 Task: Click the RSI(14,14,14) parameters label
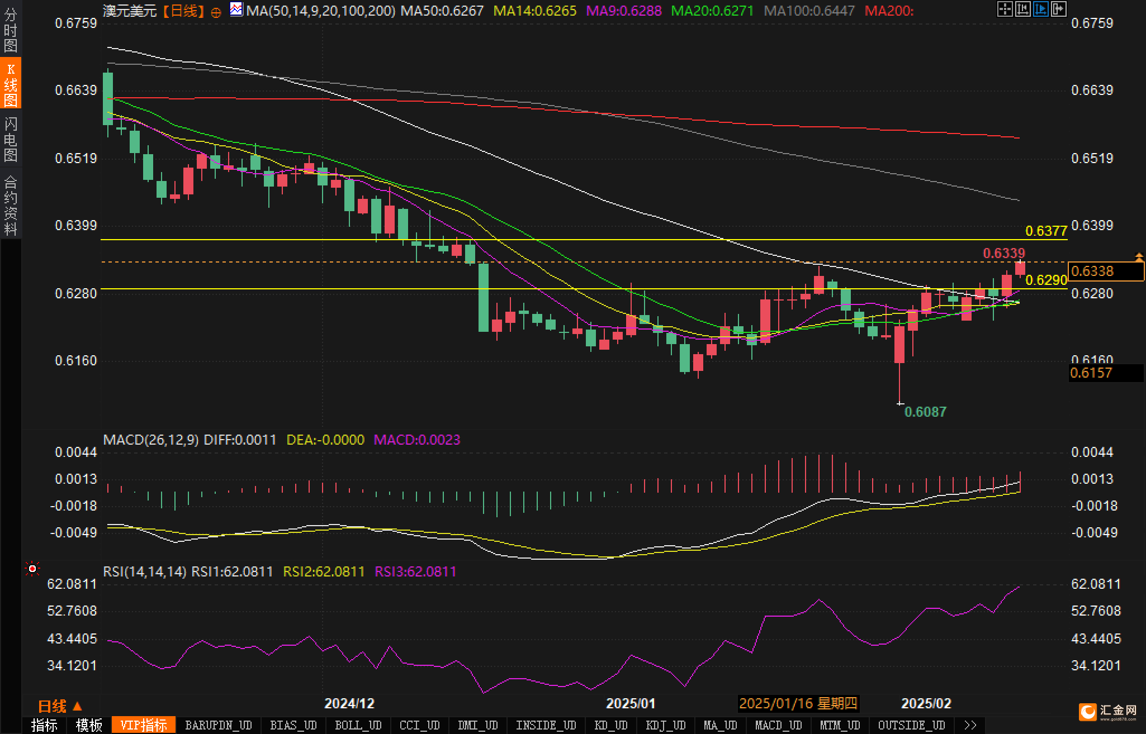(x=145, y=571)
